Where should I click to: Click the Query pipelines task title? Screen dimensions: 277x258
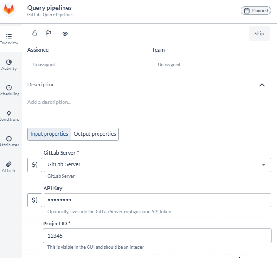(50, 8)
